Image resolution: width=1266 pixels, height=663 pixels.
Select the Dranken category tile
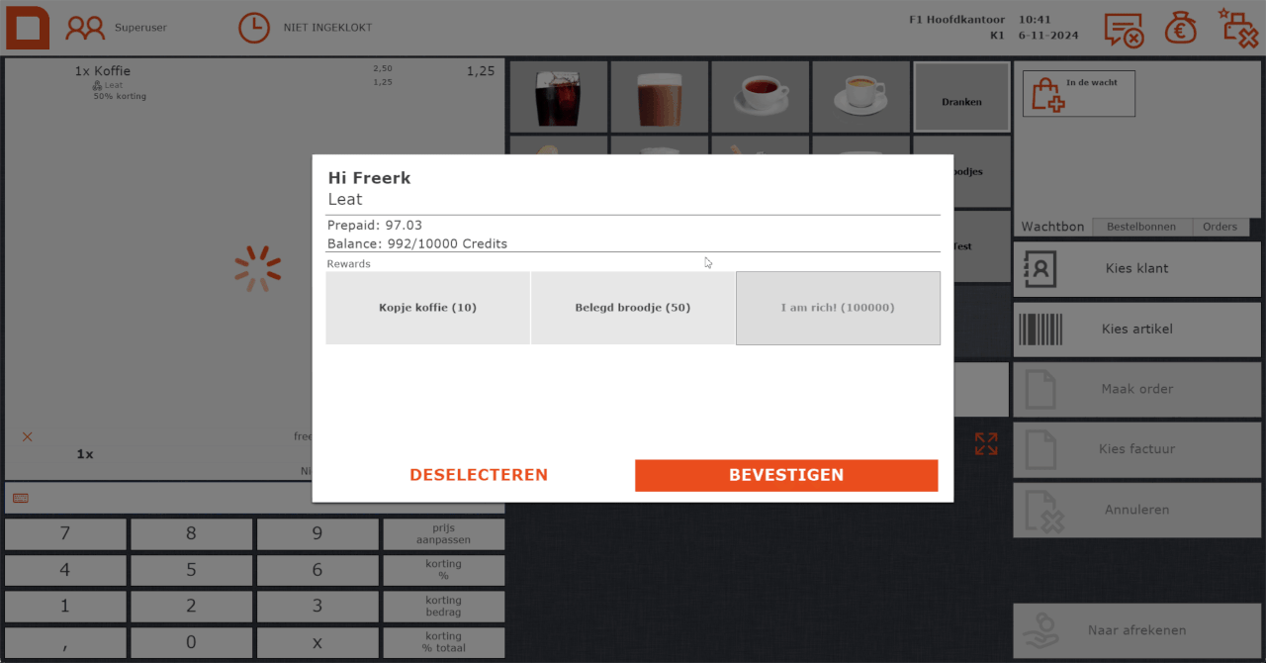[961, 97]
